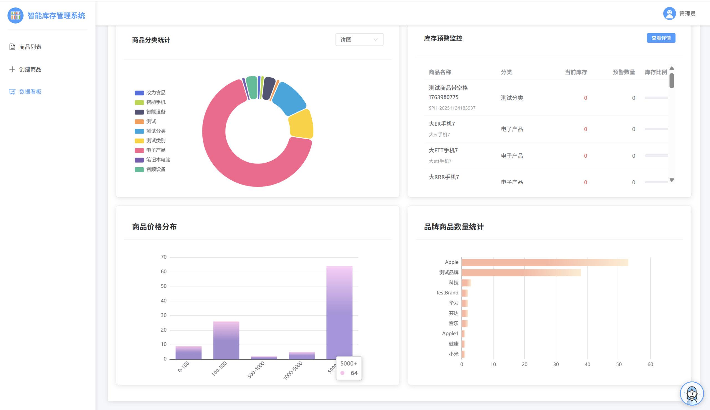
Task: Click the 查看详情 button
Action: tap(661, 38)
